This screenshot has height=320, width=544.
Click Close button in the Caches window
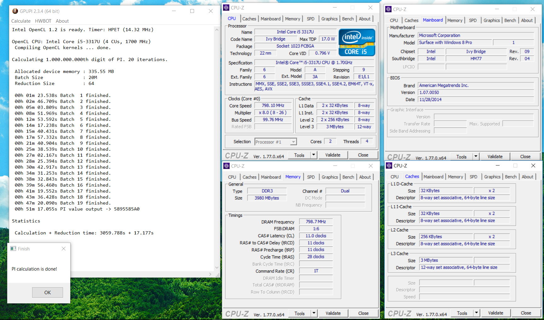coord(526,313)
